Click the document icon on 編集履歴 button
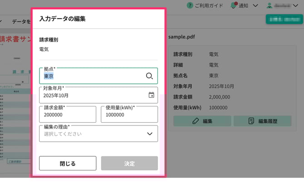Screen dimensions: 304x184 coord(251,121)
